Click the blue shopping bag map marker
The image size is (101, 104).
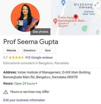(x=63, y=3)
